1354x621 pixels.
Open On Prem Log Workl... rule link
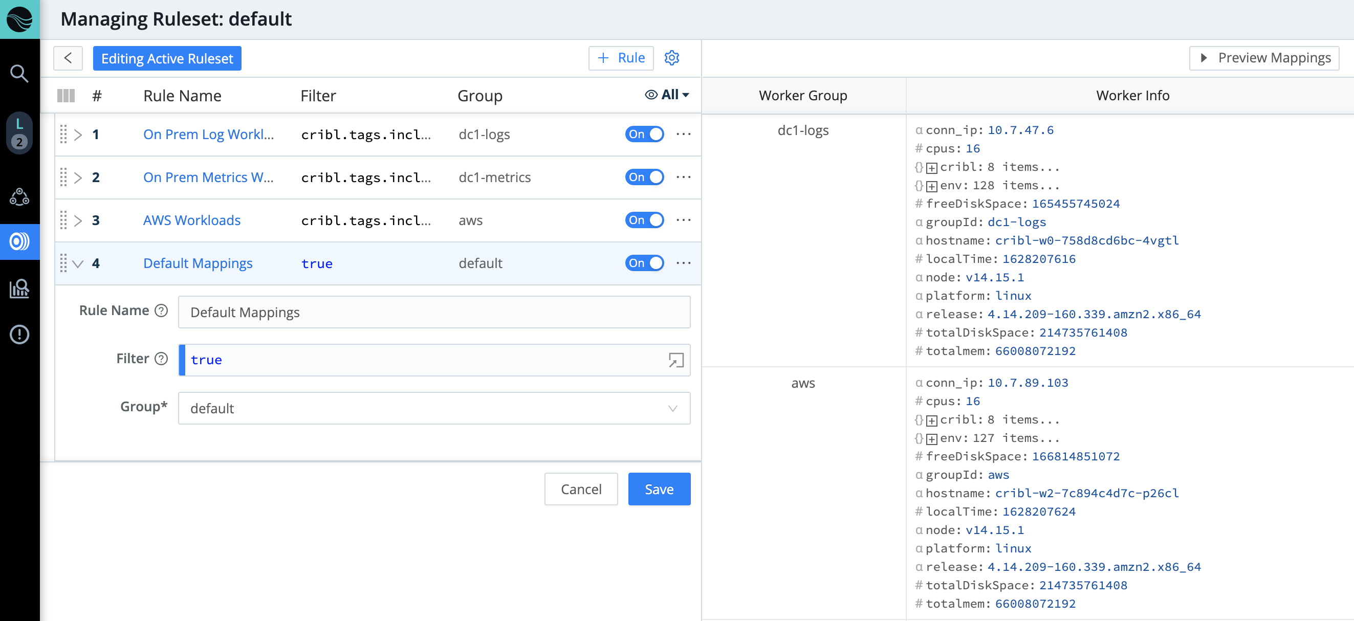(208, 135)
